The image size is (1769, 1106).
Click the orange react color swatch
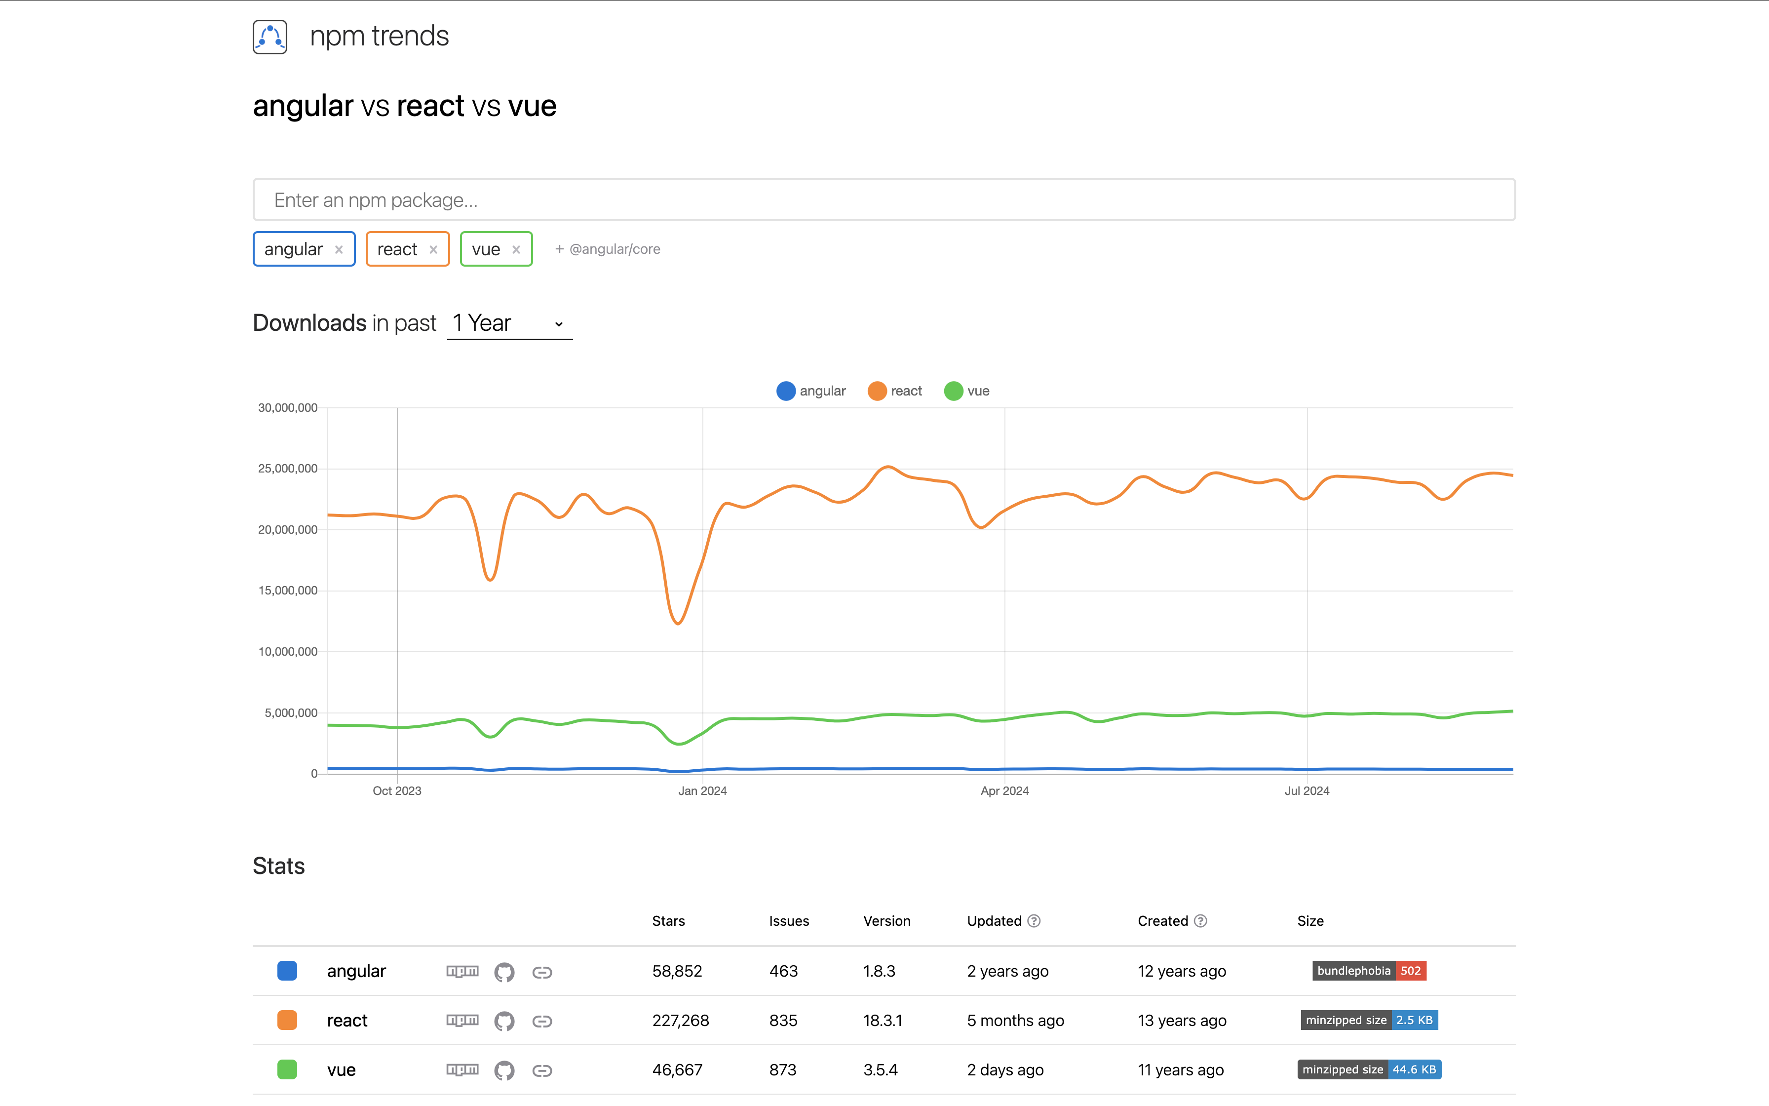click(287, 1021)
